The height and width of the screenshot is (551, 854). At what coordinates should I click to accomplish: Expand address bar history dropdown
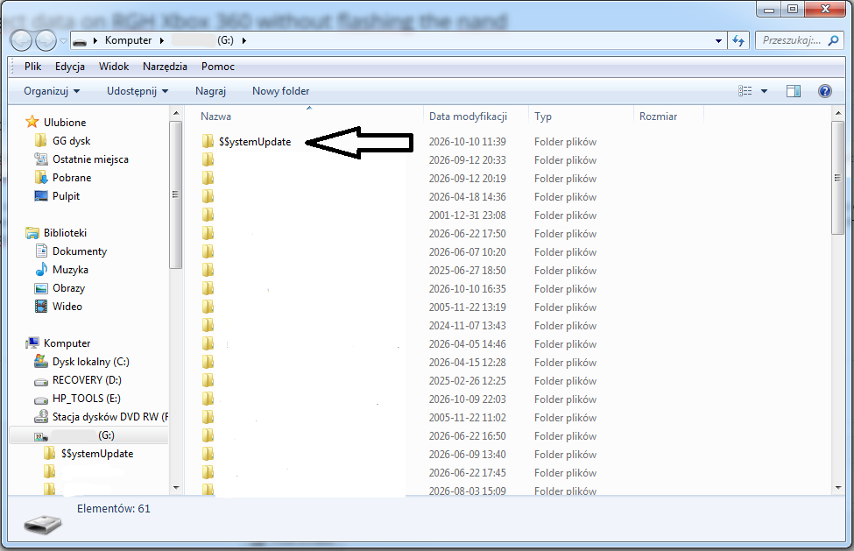coord(718,40)
